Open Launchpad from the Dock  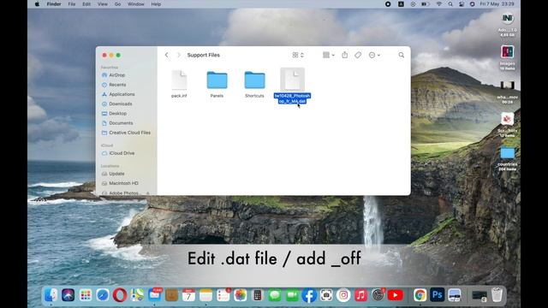[x=86, y=295]
